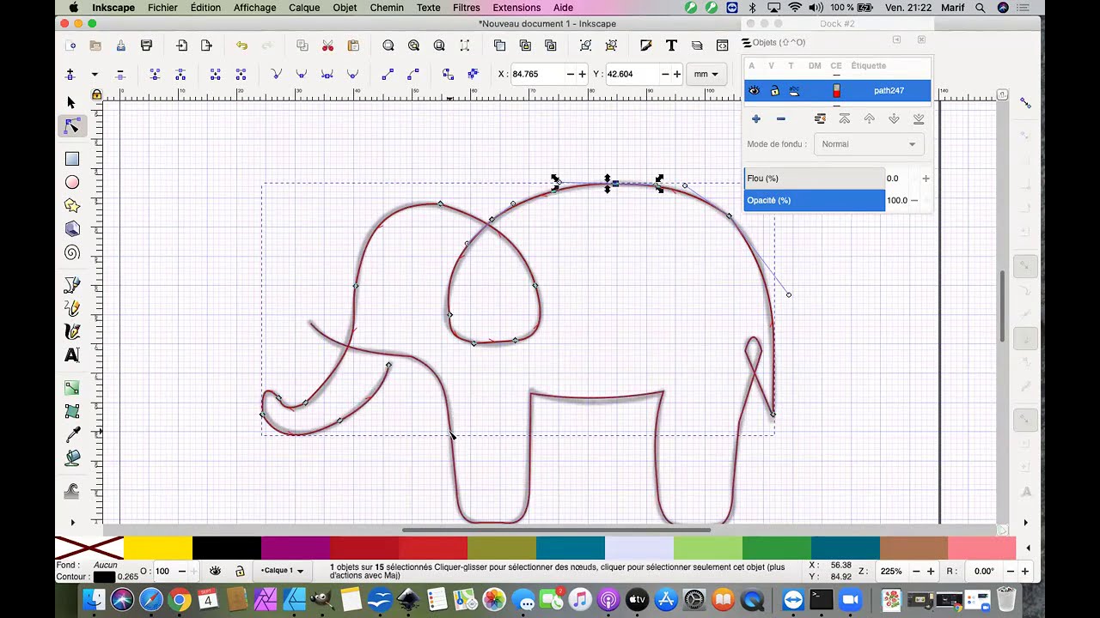Image resolution: width=1100 pixels, height=618 pixels.
Task: Click Delete selected nodes icon
Action: coord(120,75)
